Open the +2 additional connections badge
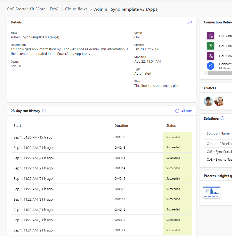 [x=210, y=66]
